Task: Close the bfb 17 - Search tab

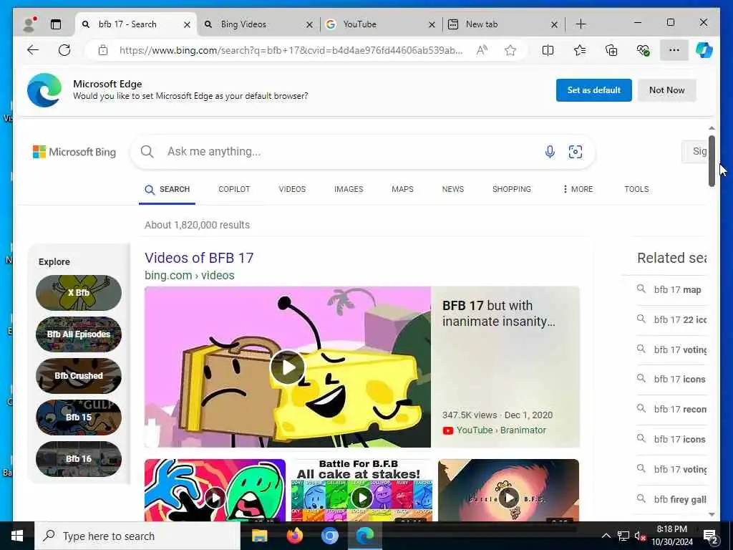Action: 187,25
